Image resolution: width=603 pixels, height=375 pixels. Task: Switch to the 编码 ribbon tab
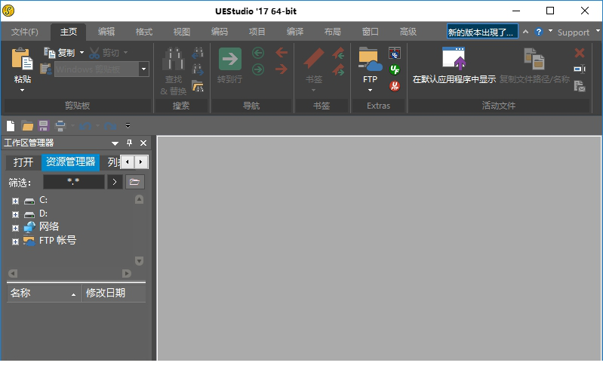click(x=219, y=32)
